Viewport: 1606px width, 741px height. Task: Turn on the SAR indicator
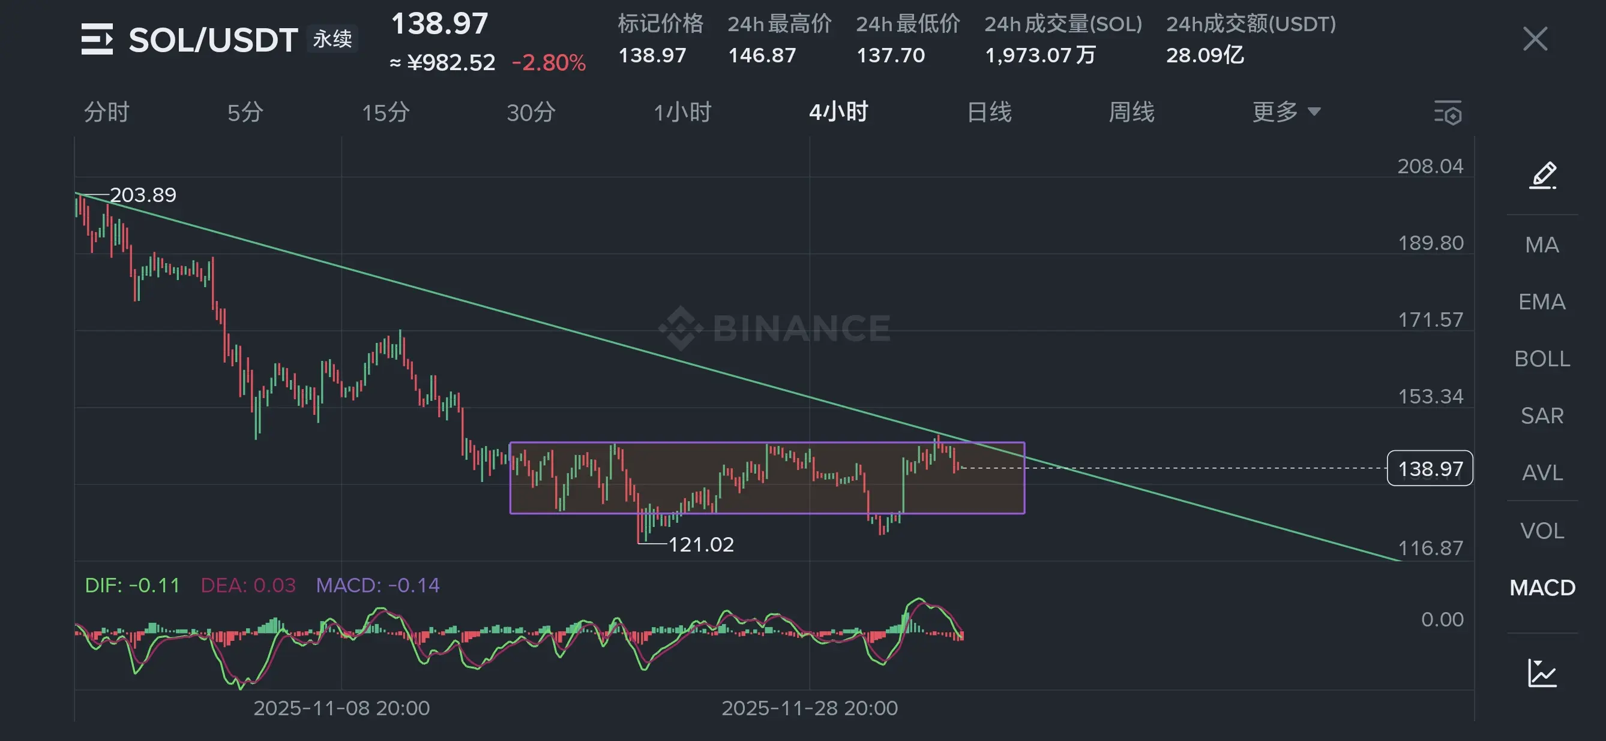(x=1542, y=415)
